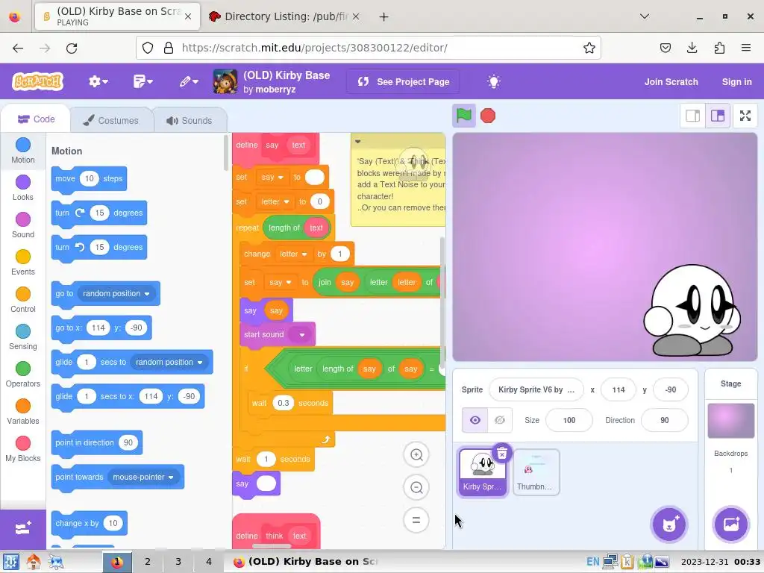Switch to the Costumes tab
The height and width of the screenshot is (573, 764).
point(111,120)
